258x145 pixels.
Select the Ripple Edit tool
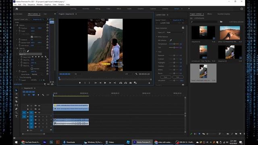point(16,97)
